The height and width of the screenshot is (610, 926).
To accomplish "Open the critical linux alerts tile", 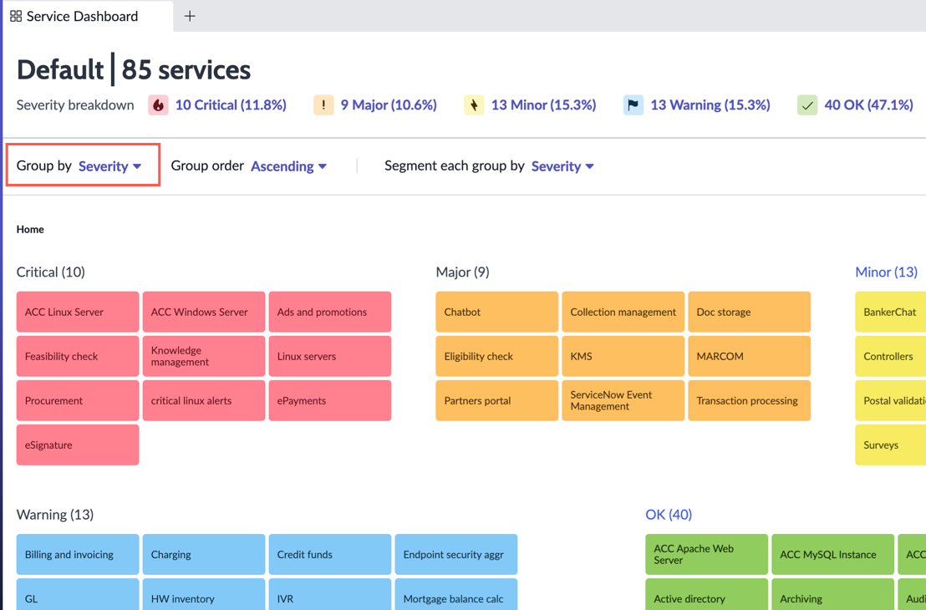I will (x=204, y=400).
